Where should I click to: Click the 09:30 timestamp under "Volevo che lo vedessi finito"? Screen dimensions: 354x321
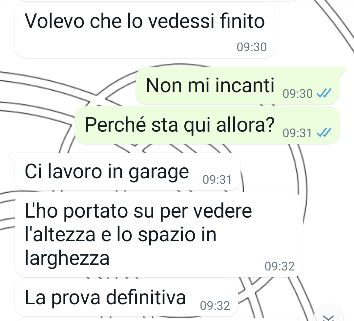coord(252,47)
